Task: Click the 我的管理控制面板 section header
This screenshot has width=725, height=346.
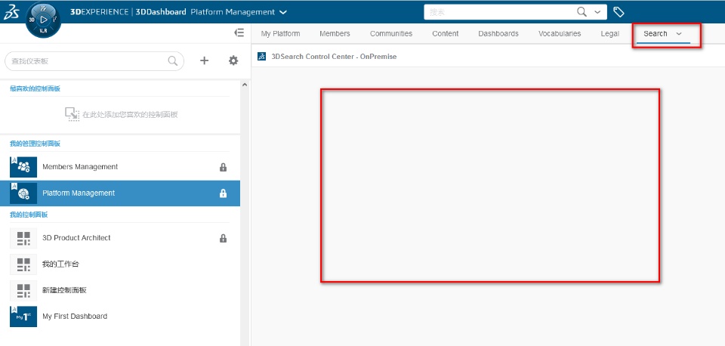Action: 35,144
